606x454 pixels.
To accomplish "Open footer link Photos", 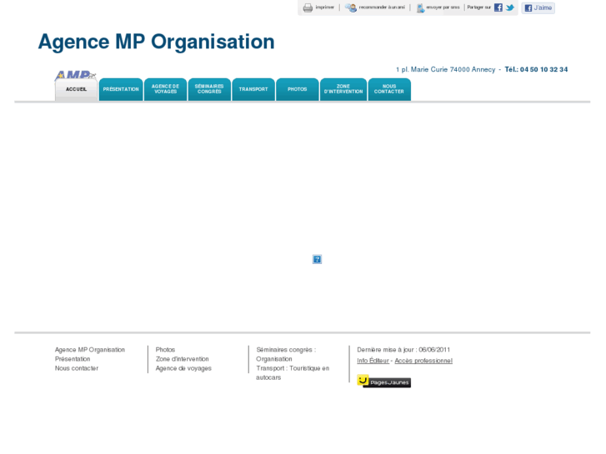I will click(x=165, y=350).
